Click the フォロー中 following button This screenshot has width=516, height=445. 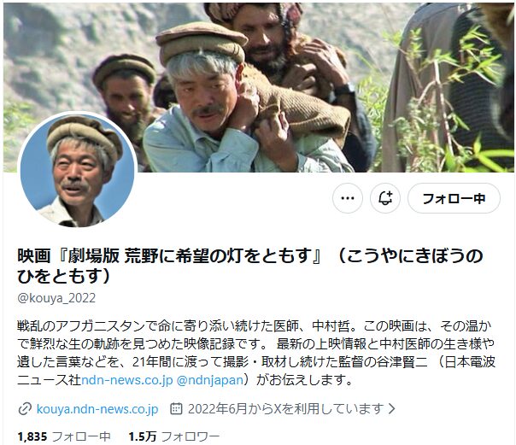coord(454,198)
